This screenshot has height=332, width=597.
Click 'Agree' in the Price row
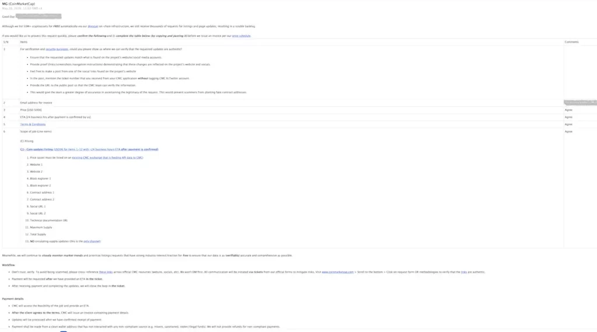[x=568, y=110]
